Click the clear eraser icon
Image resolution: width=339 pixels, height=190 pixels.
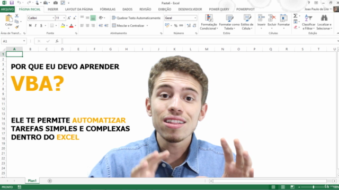coord(296,27)
